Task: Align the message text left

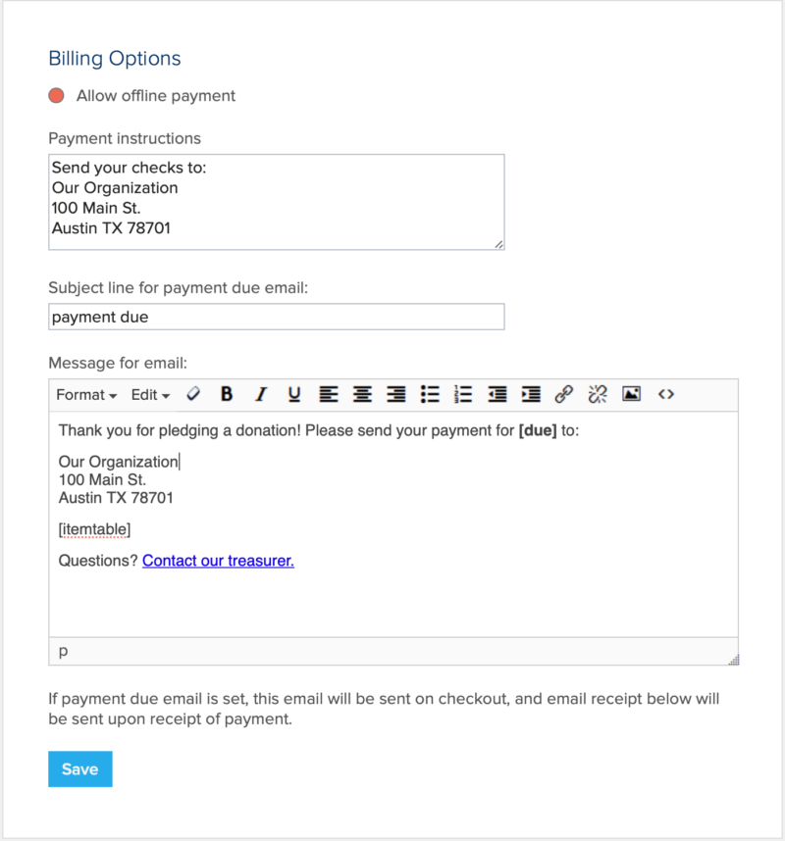Action: tap(329, 394)
